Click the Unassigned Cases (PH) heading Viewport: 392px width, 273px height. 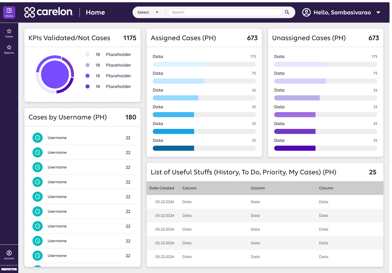pos(309,38)
